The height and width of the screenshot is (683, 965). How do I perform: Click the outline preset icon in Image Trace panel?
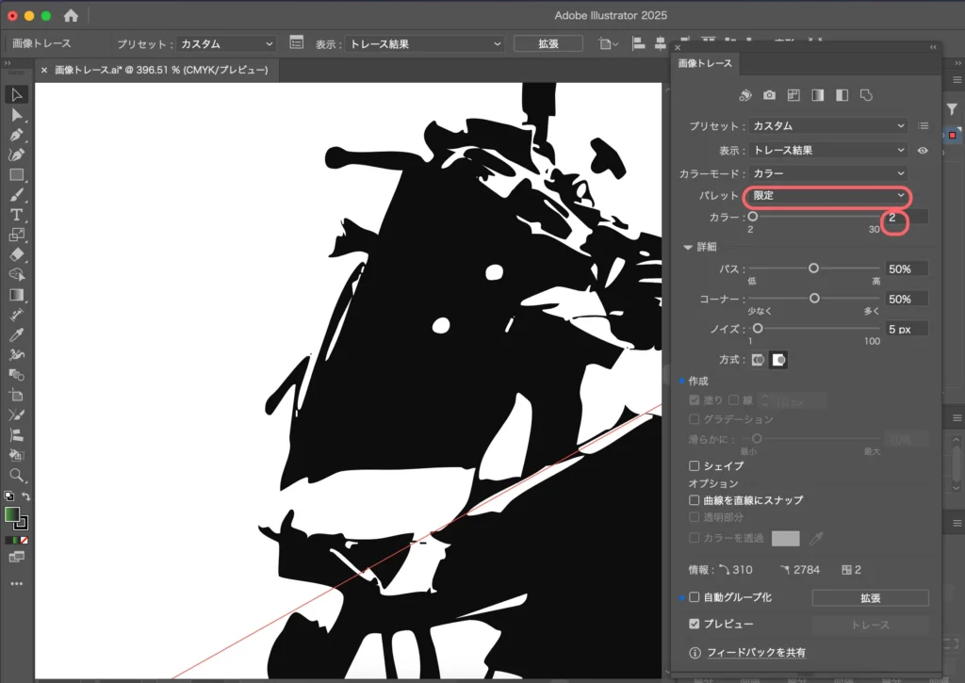coord(865,94)
